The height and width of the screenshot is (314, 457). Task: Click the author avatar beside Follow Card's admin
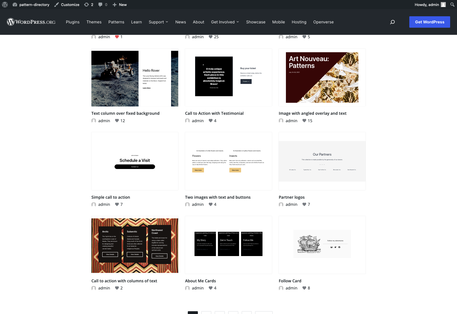(x=281, y=288)
